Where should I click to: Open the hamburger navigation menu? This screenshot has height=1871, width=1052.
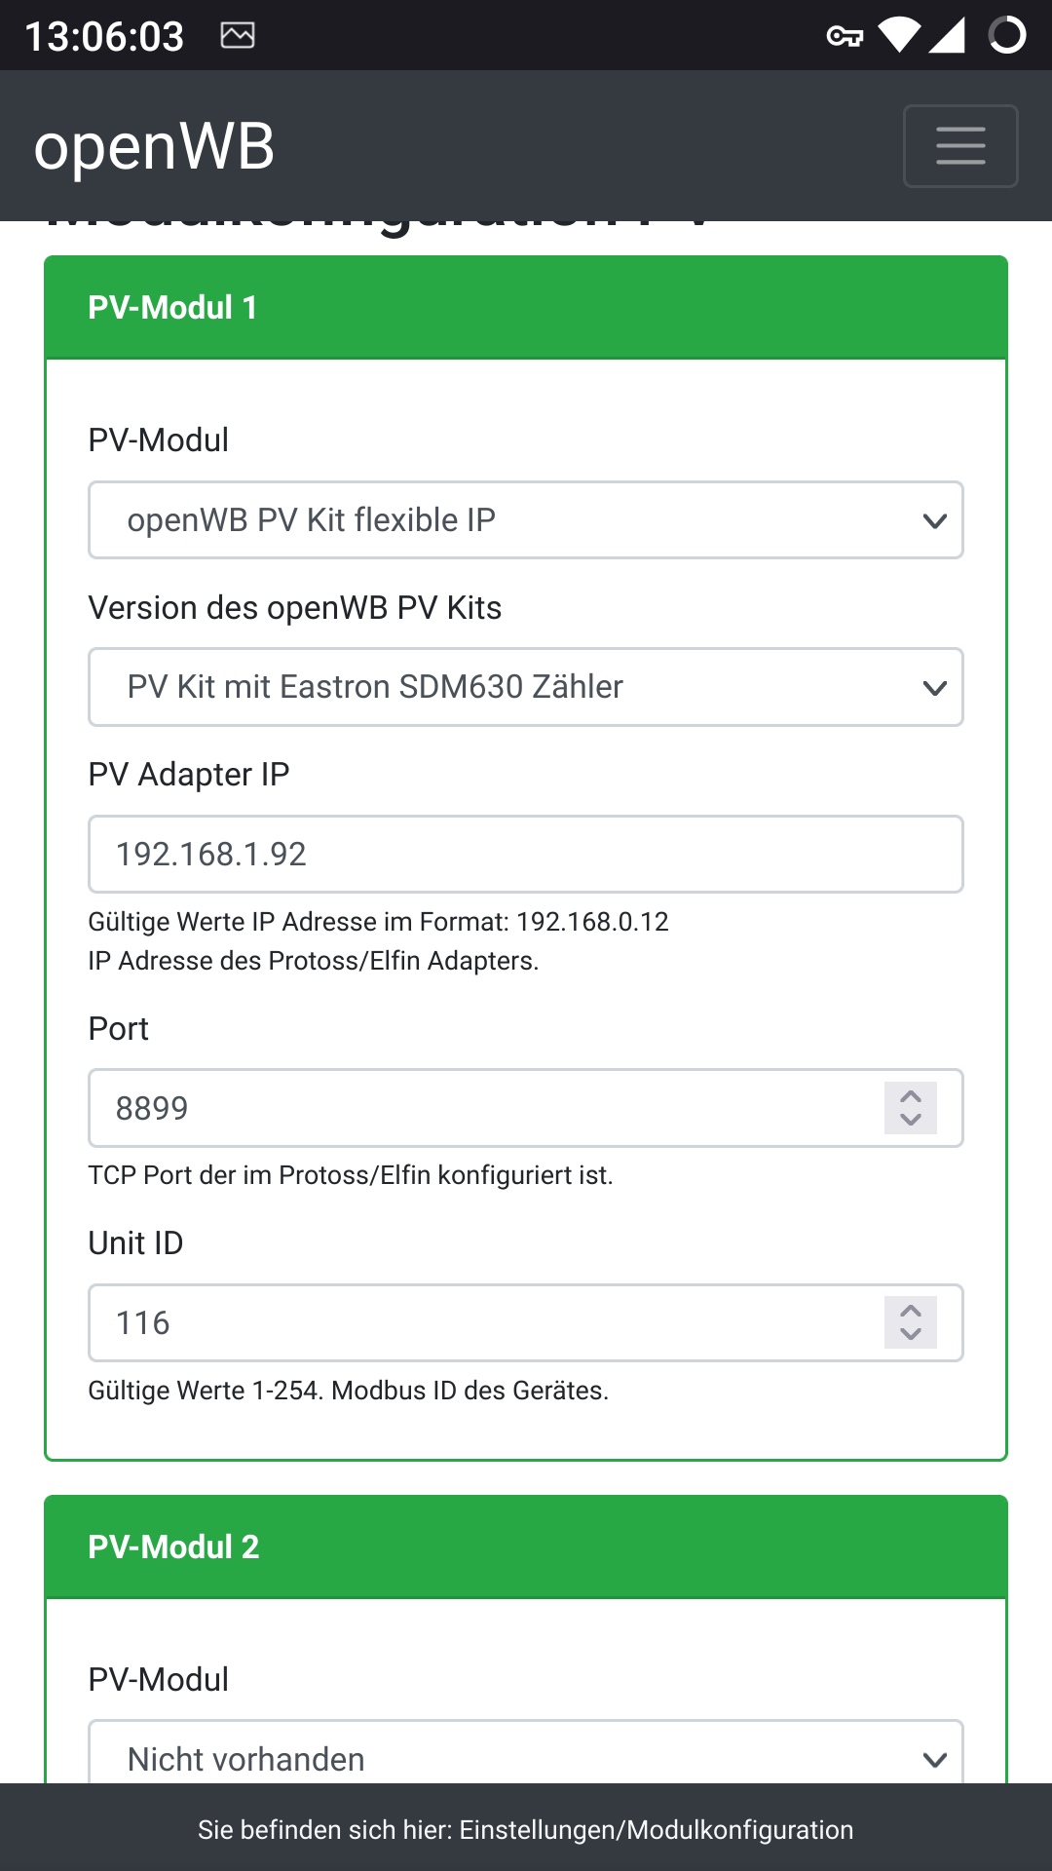tap(960, 146)
